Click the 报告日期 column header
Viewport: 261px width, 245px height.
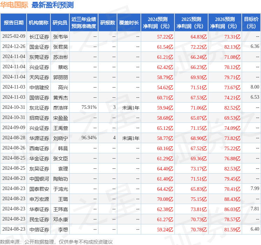[13, 23]
